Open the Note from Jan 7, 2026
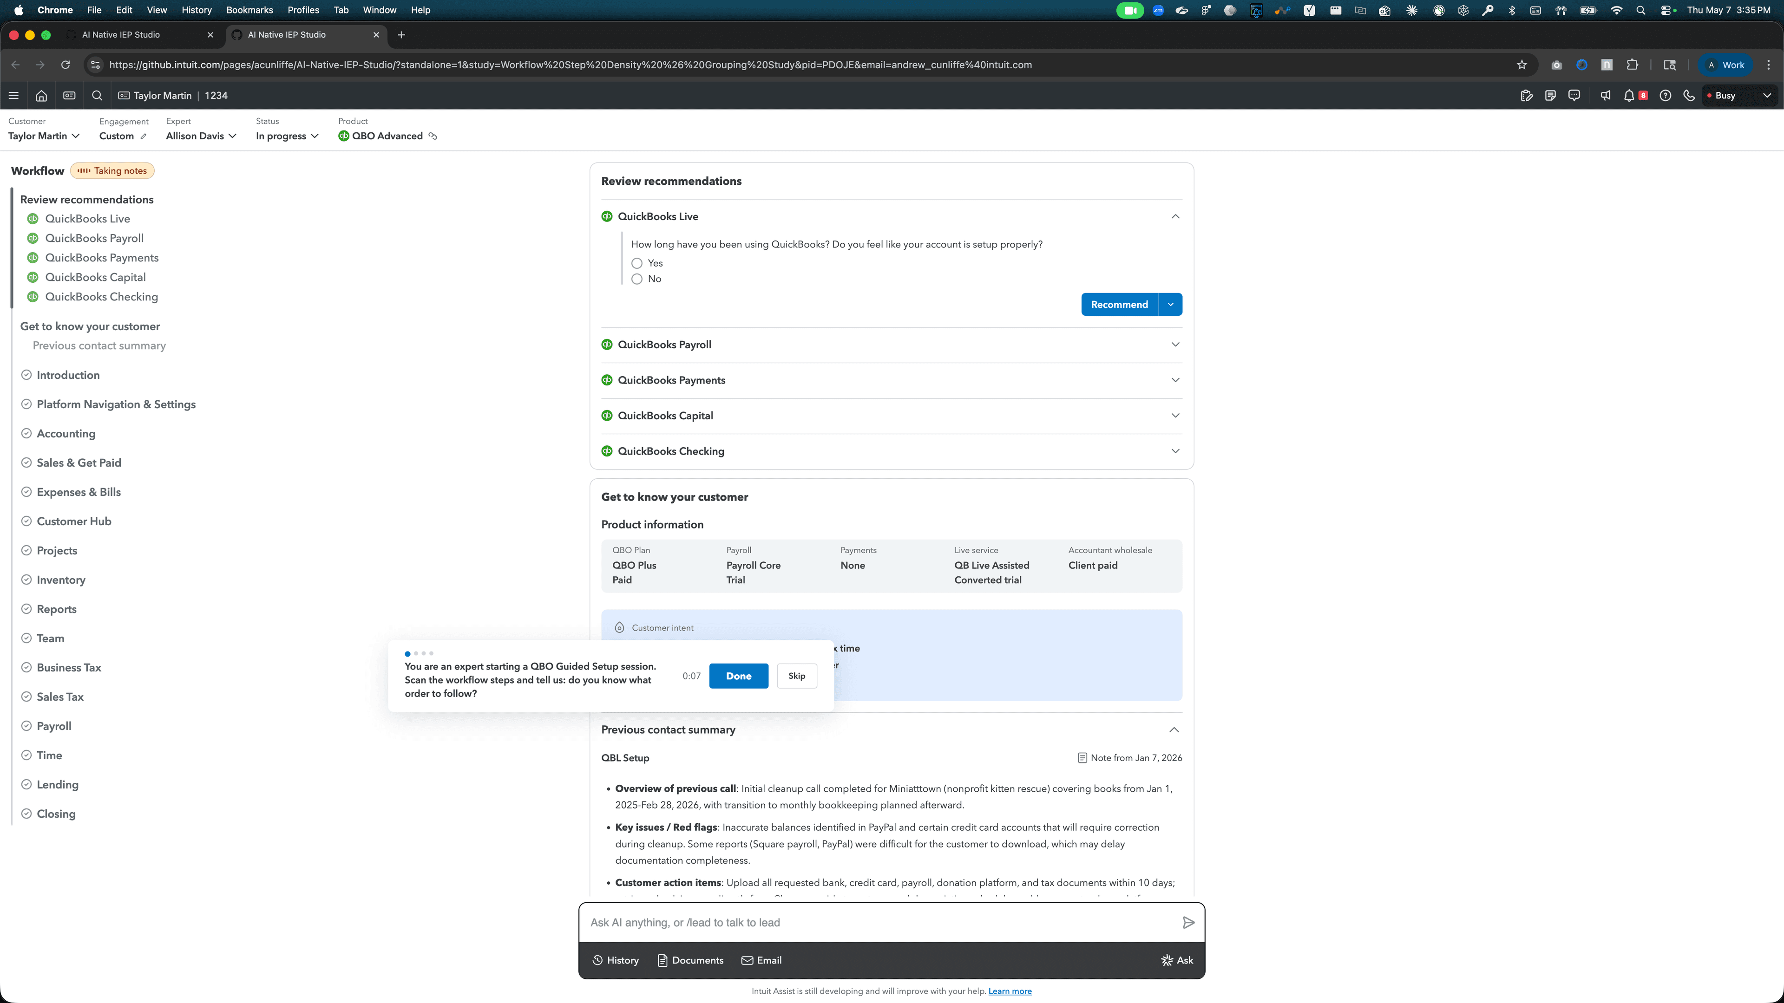The image size is (1784, 1003). tap(1129, 758)
